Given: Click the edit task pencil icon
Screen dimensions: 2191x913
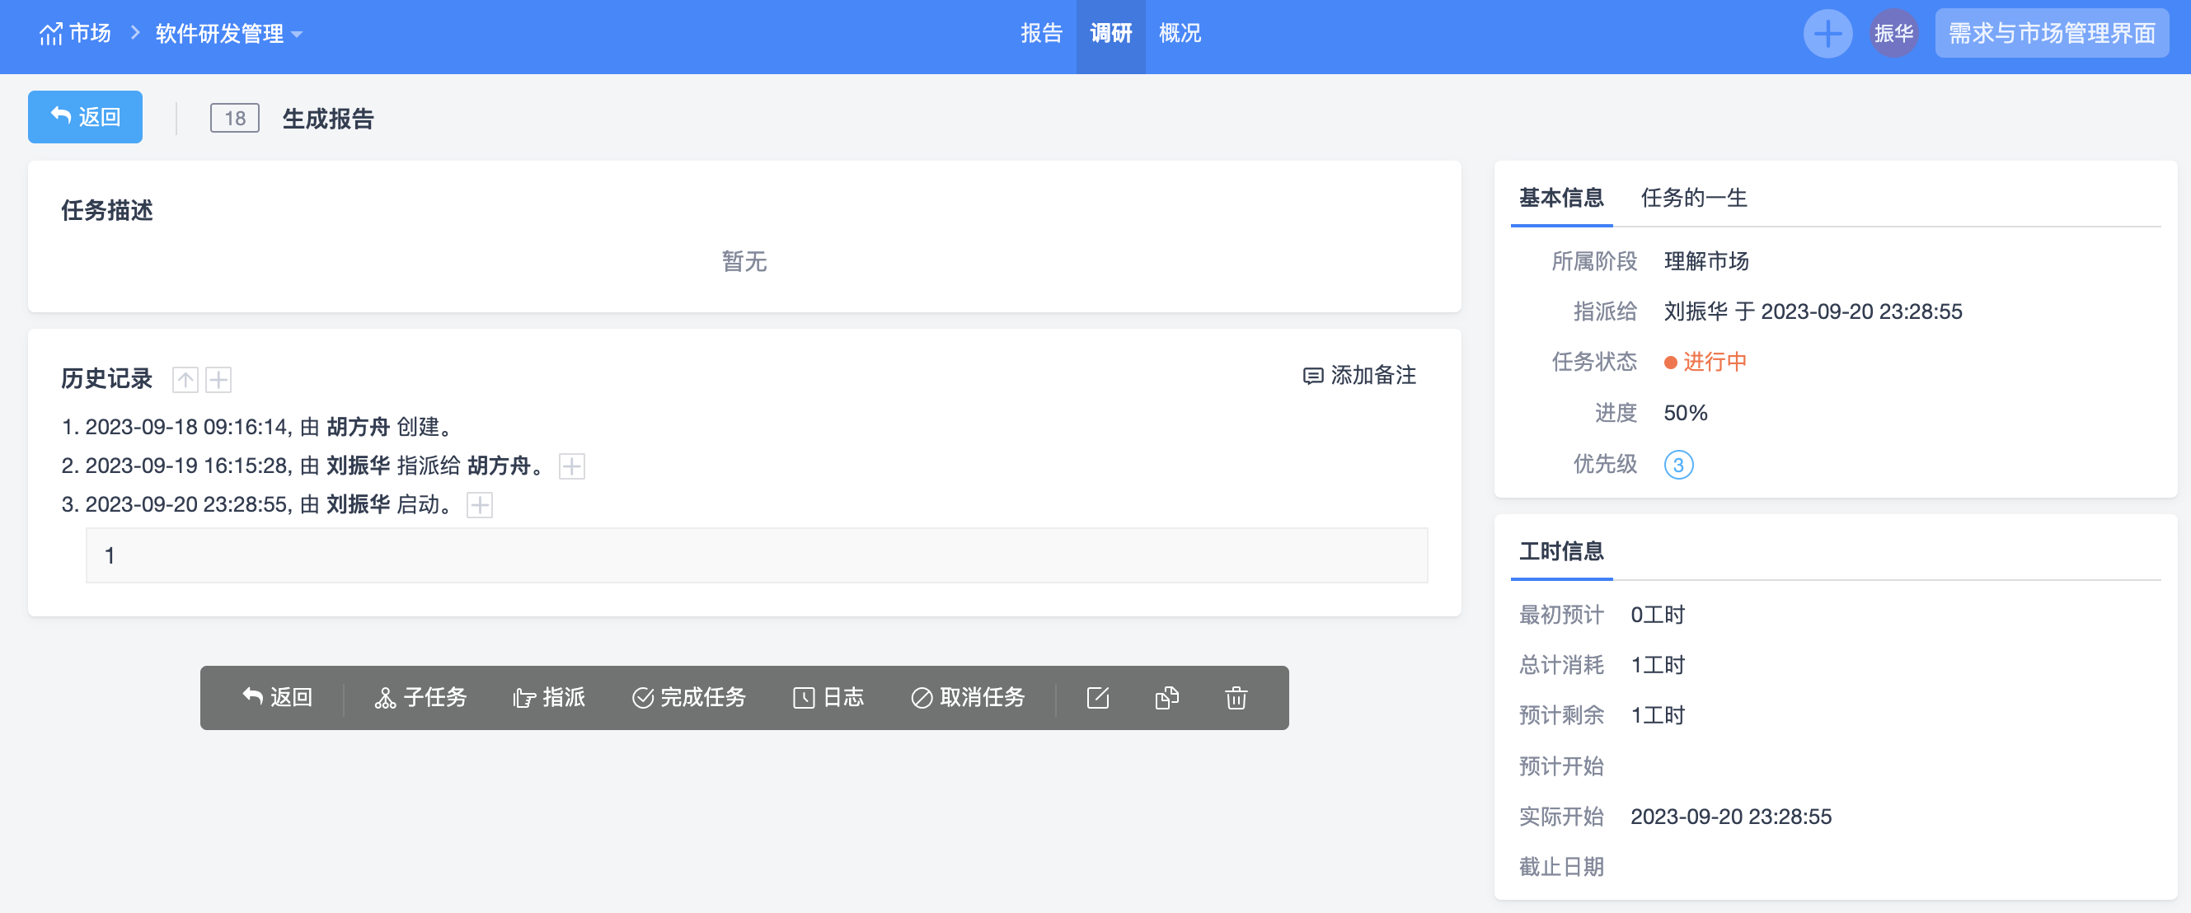Looking at the screenshot, I should pyautogui.click(x=1097, y=698).
